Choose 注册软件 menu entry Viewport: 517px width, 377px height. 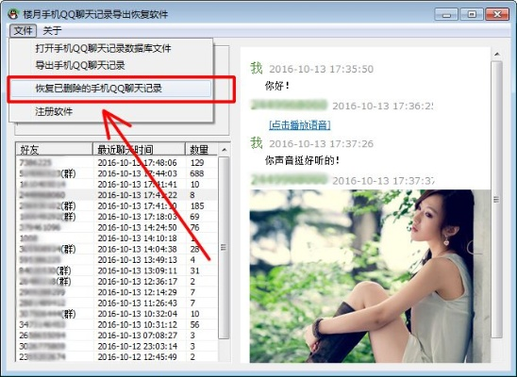pos(54,111)
